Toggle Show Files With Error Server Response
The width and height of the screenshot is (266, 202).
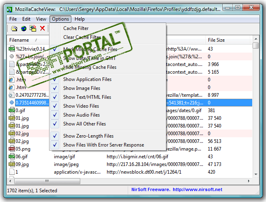pos(108,145)
